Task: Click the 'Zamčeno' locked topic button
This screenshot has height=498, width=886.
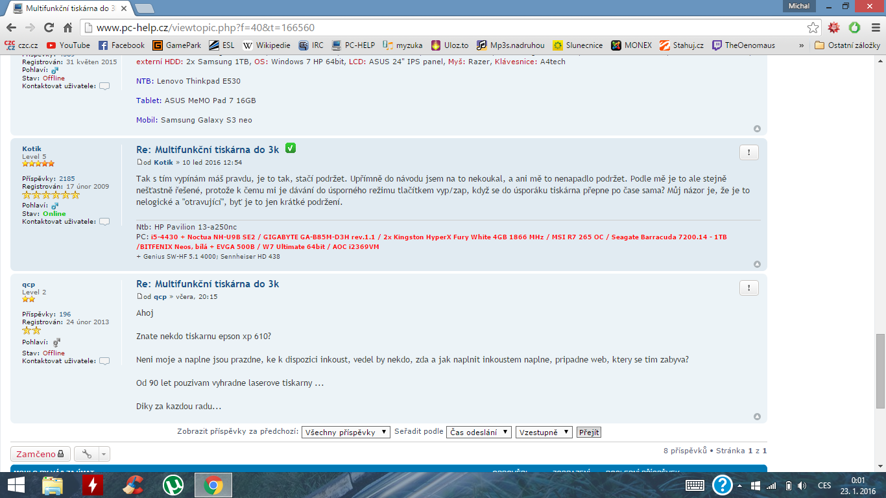Action: 40,454
